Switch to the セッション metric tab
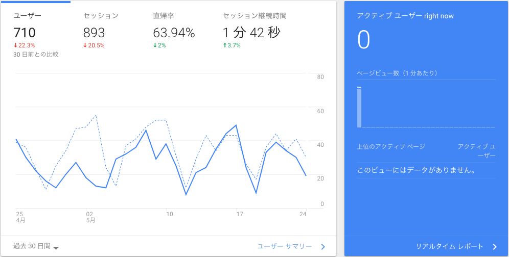 (101, 16)
